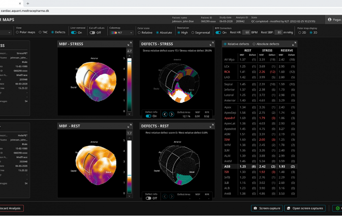This screenshot has height=224, width=342.
Task: Click the stress MBF 3D heart model
Action: (96, 82)
